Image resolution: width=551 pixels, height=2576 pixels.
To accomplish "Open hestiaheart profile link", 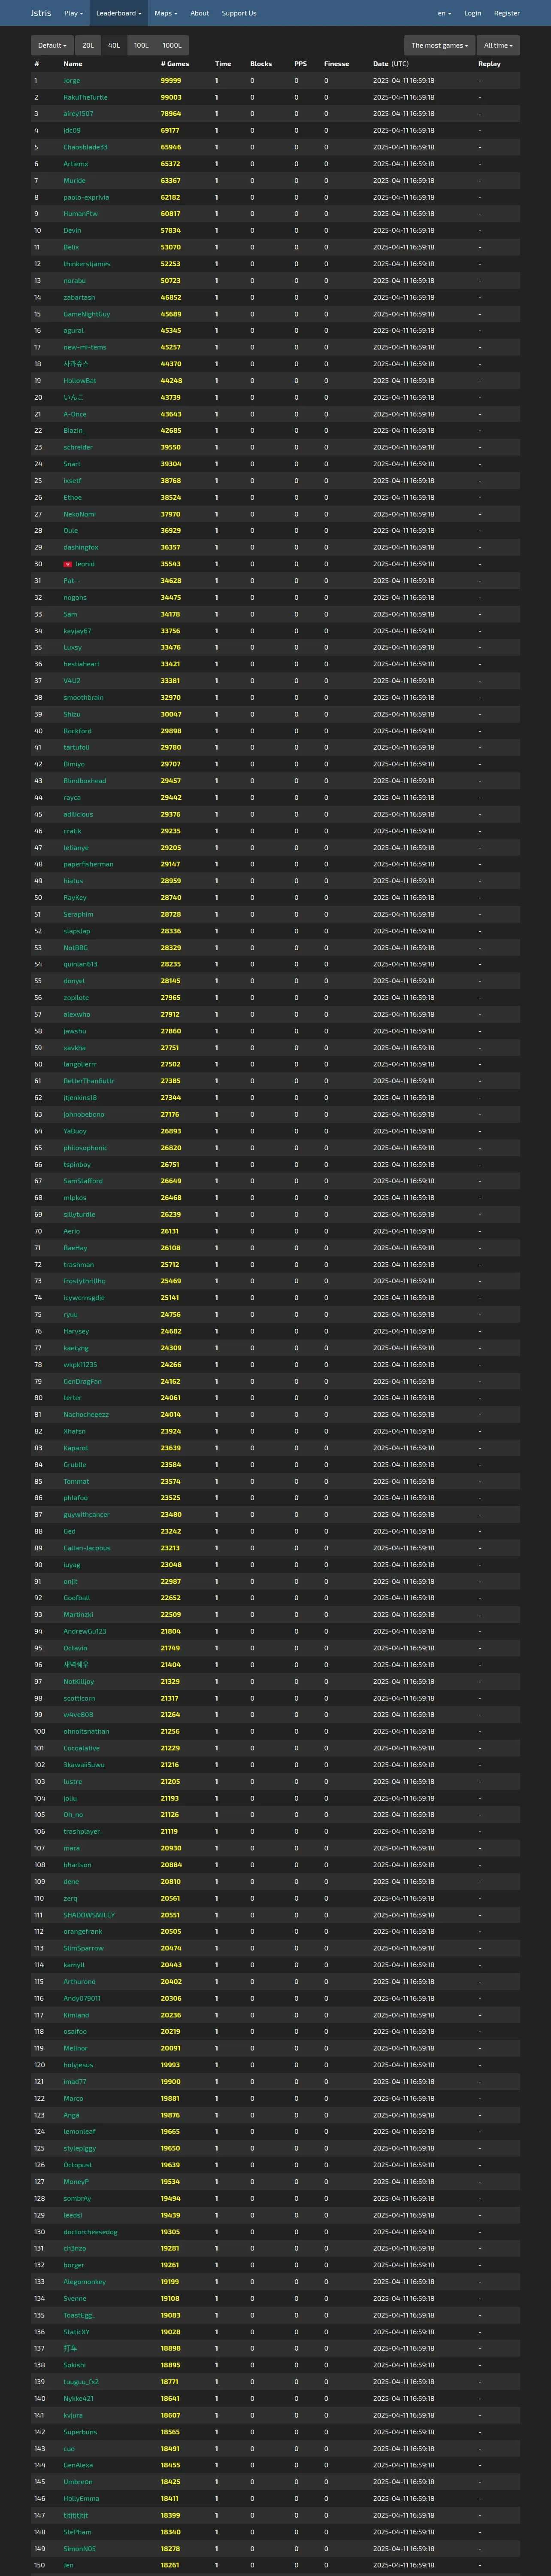I will [x=81, y=664].
